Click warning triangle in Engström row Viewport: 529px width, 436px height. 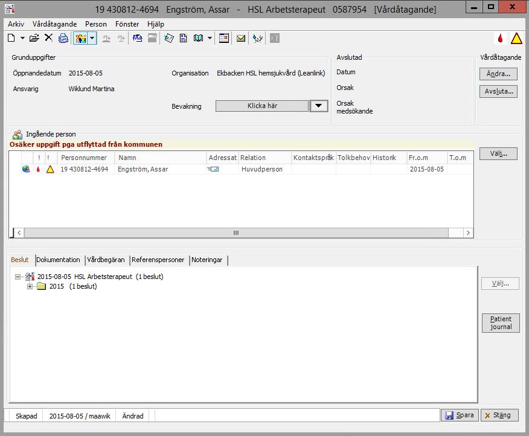50,169
